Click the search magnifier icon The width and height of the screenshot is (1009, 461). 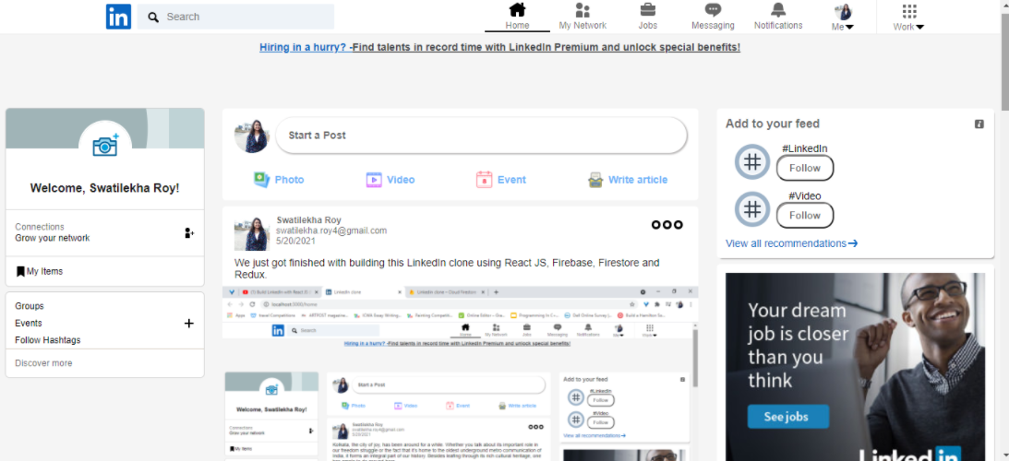coord(153,18)
